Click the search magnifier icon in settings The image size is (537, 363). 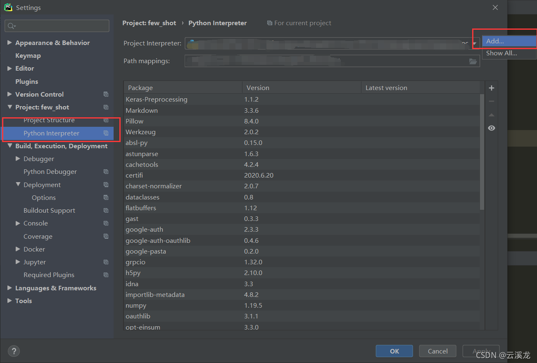pos(12,26)
